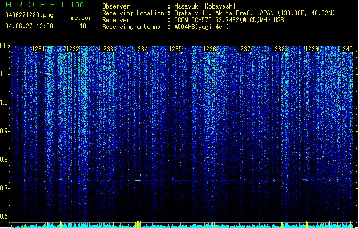This screenshot has height=228, width=359.
Task: Click the 1239 time marker
Action: (x=312, y=49)
